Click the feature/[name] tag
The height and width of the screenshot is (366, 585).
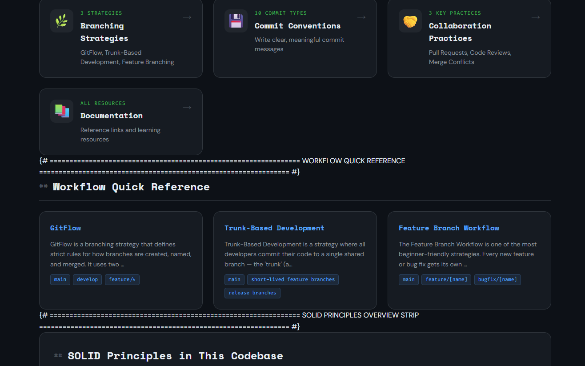[x=446, y=279]
